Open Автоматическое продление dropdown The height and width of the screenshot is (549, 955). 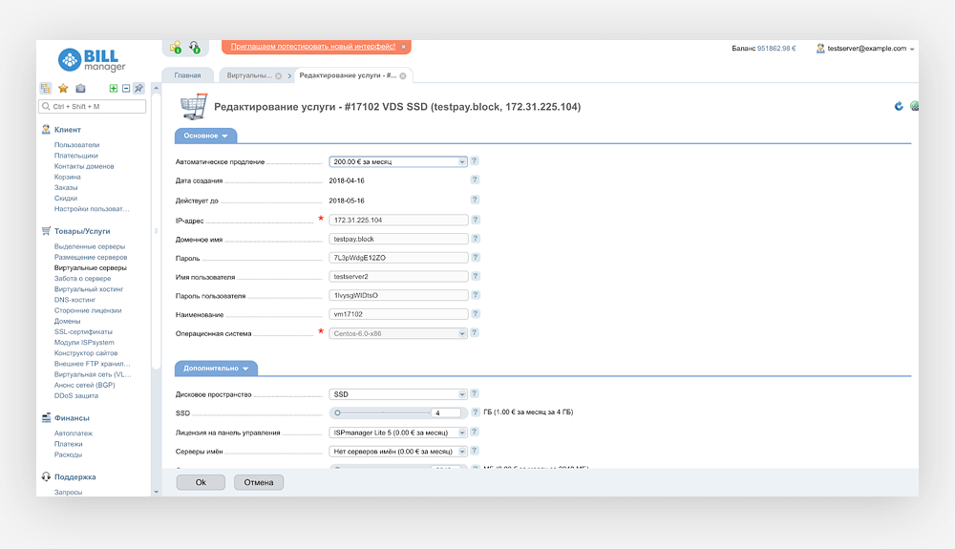[398, 162]
